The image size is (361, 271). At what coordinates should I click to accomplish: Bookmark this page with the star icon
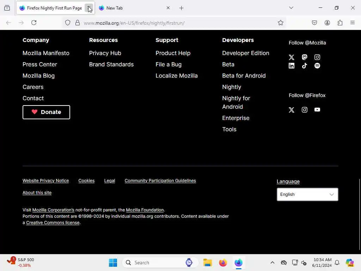(280, 23)
